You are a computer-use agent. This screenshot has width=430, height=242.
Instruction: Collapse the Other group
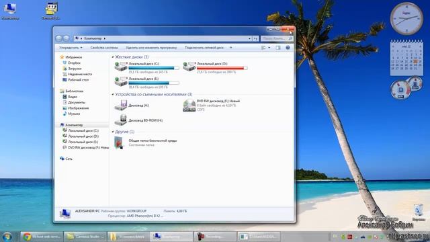tap(113, 132)
